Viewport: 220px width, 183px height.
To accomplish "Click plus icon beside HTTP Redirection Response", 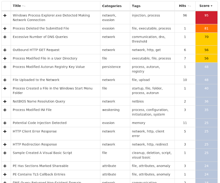I will pyautogui.click(x=5, y=144).
